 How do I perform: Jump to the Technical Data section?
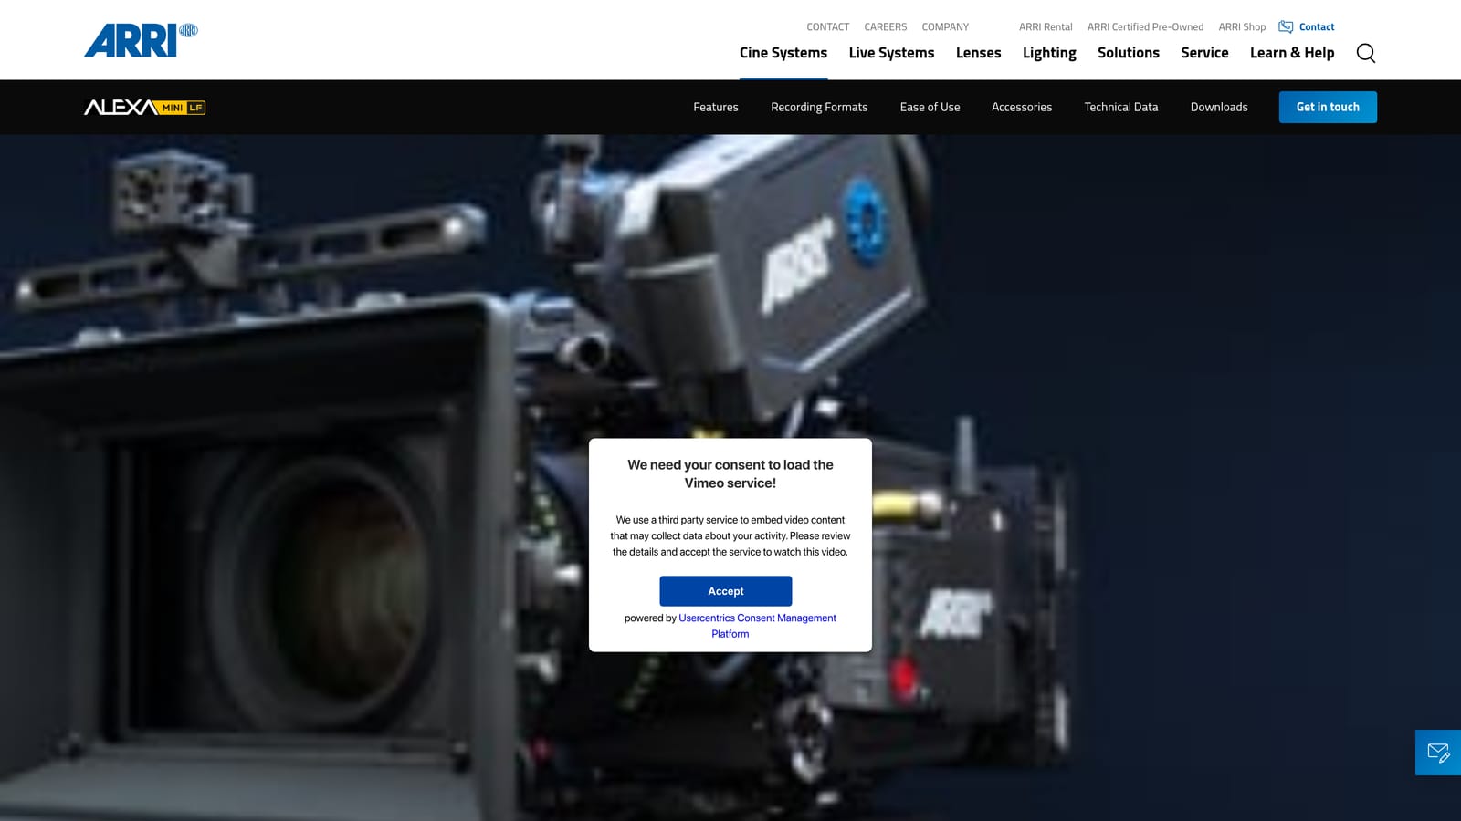coord(1121,107)
